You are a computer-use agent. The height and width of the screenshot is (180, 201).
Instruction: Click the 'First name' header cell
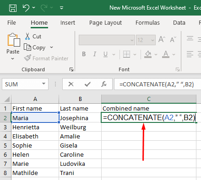[x=35, y=108]
